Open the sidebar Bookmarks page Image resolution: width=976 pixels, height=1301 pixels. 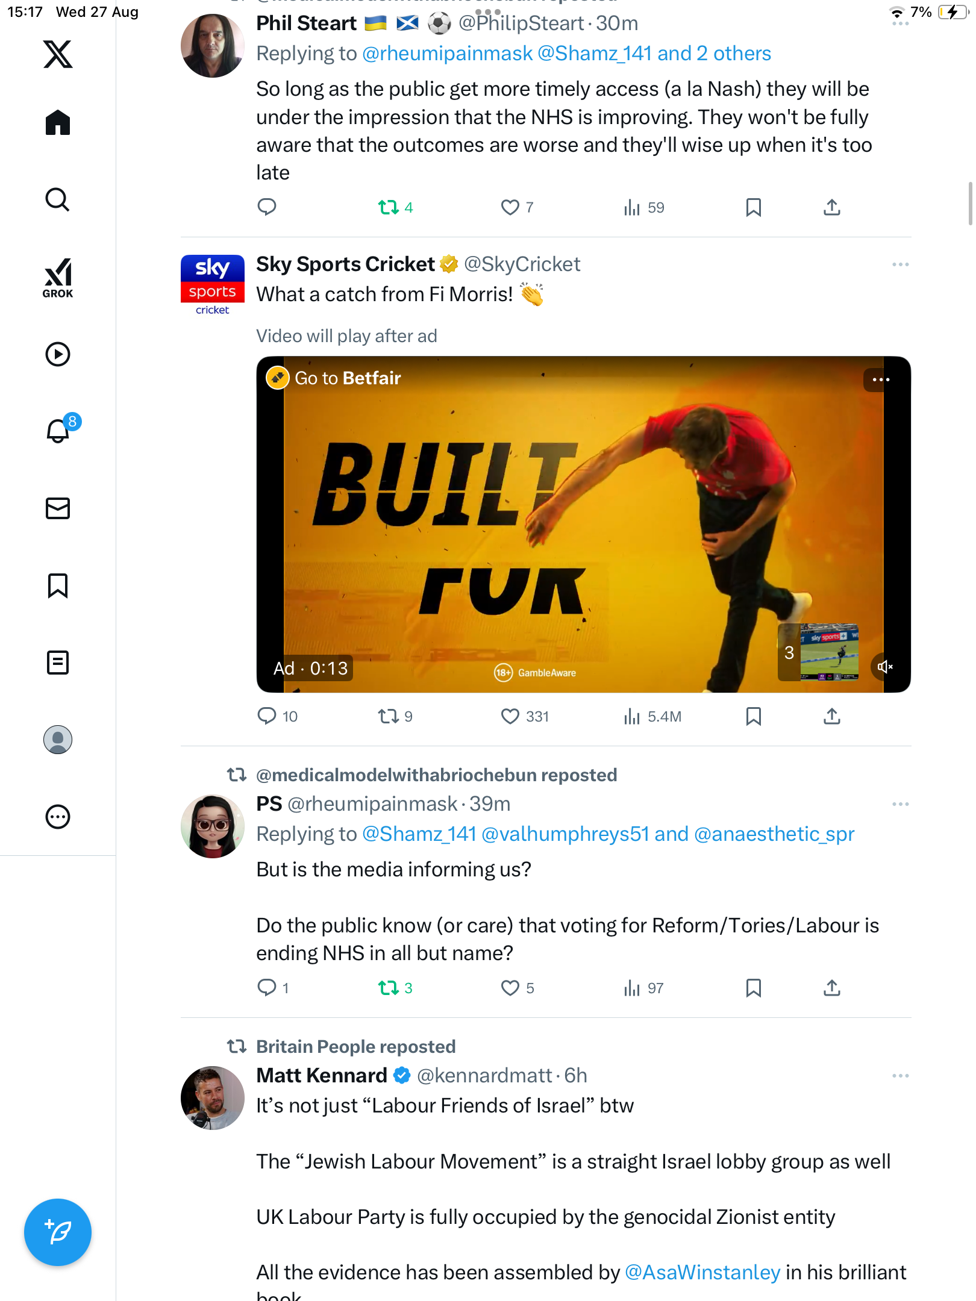click(58, 585)
